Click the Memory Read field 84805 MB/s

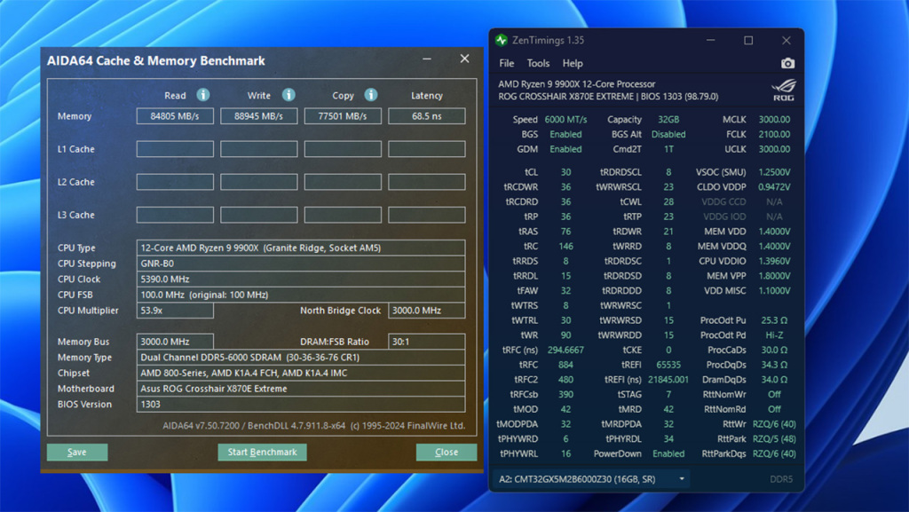pos(175,116)
